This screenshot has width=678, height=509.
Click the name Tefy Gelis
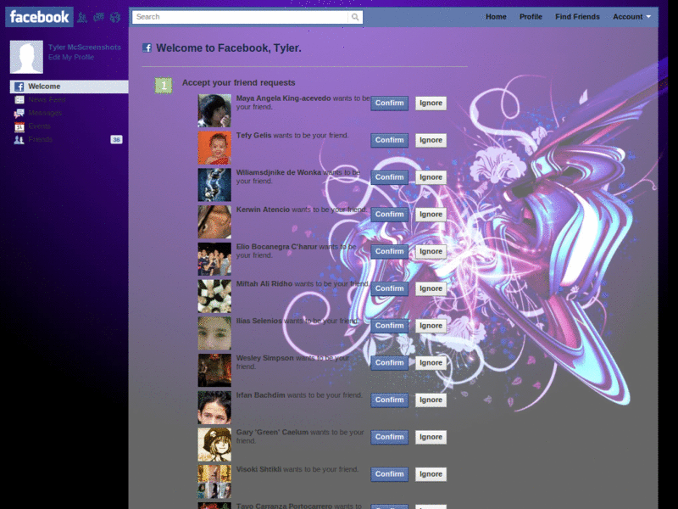click(x=253, y=136)
